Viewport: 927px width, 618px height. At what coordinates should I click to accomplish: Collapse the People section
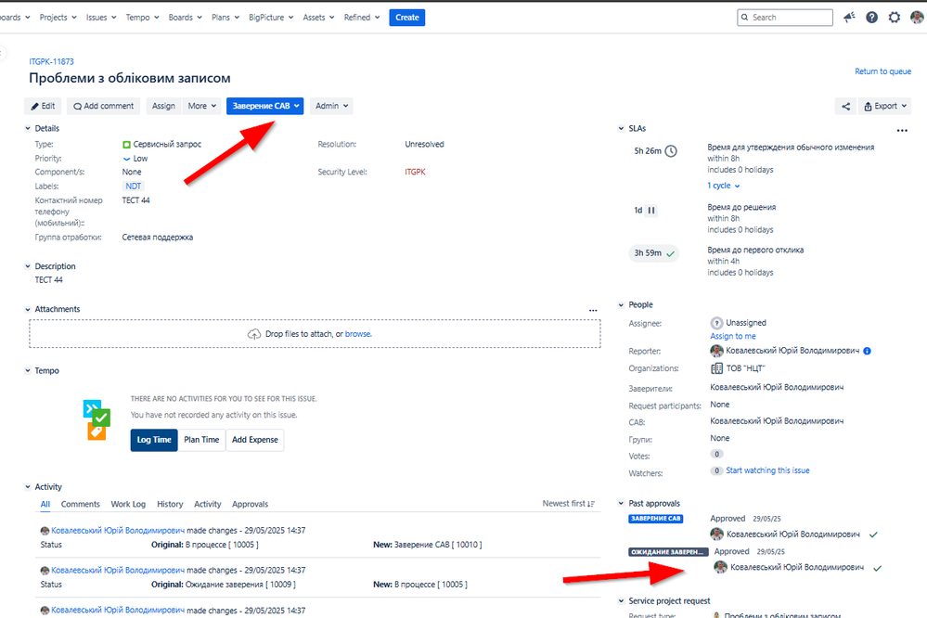[621, 305]
